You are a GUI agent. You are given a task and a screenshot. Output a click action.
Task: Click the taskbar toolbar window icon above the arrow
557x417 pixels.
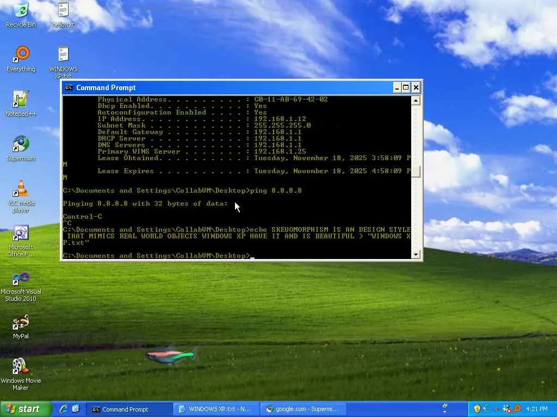[445, 406]
